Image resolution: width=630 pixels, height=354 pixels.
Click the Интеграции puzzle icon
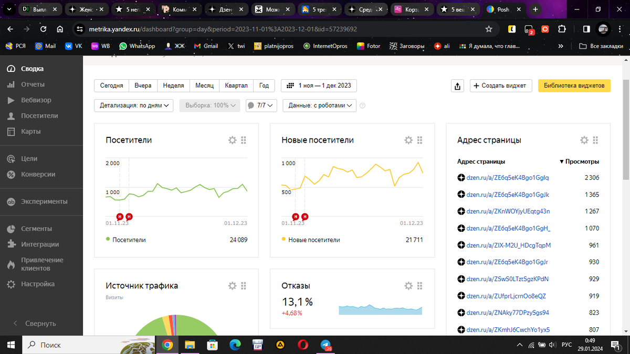(10, 245)
